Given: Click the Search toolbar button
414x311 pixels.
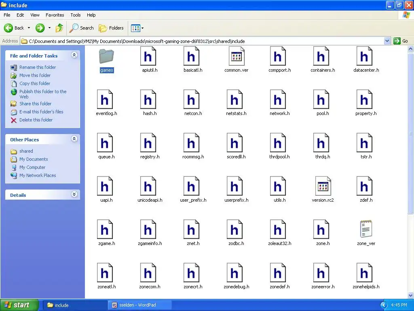Looking at the screenshot, I should (x=81, y=28).
